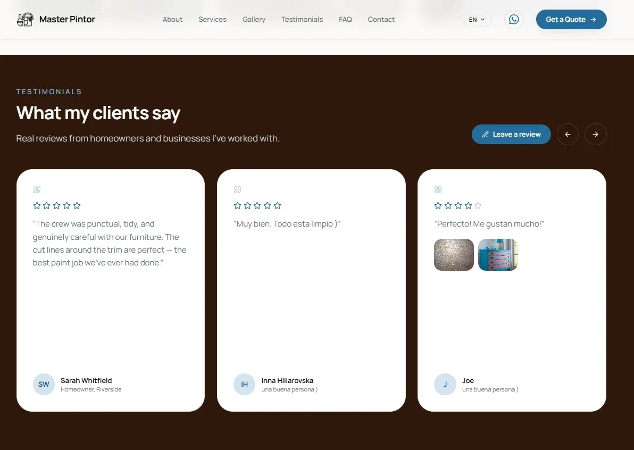This screenshot has height=450, width=634.
Task: Open the Services menu item
Action: [x=212, y=19]
